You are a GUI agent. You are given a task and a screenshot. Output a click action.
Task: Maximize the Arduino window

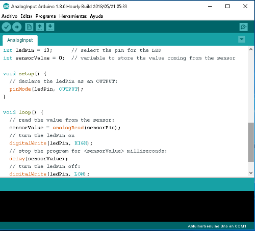[x=227, y=7]
